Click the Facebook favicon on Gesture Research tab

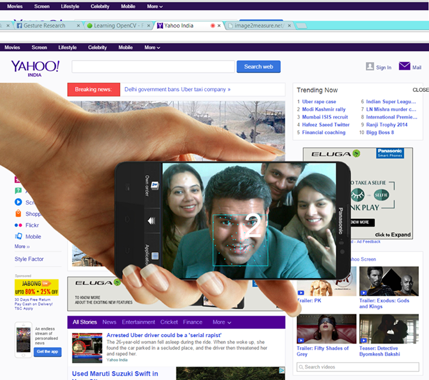(20, 26)
